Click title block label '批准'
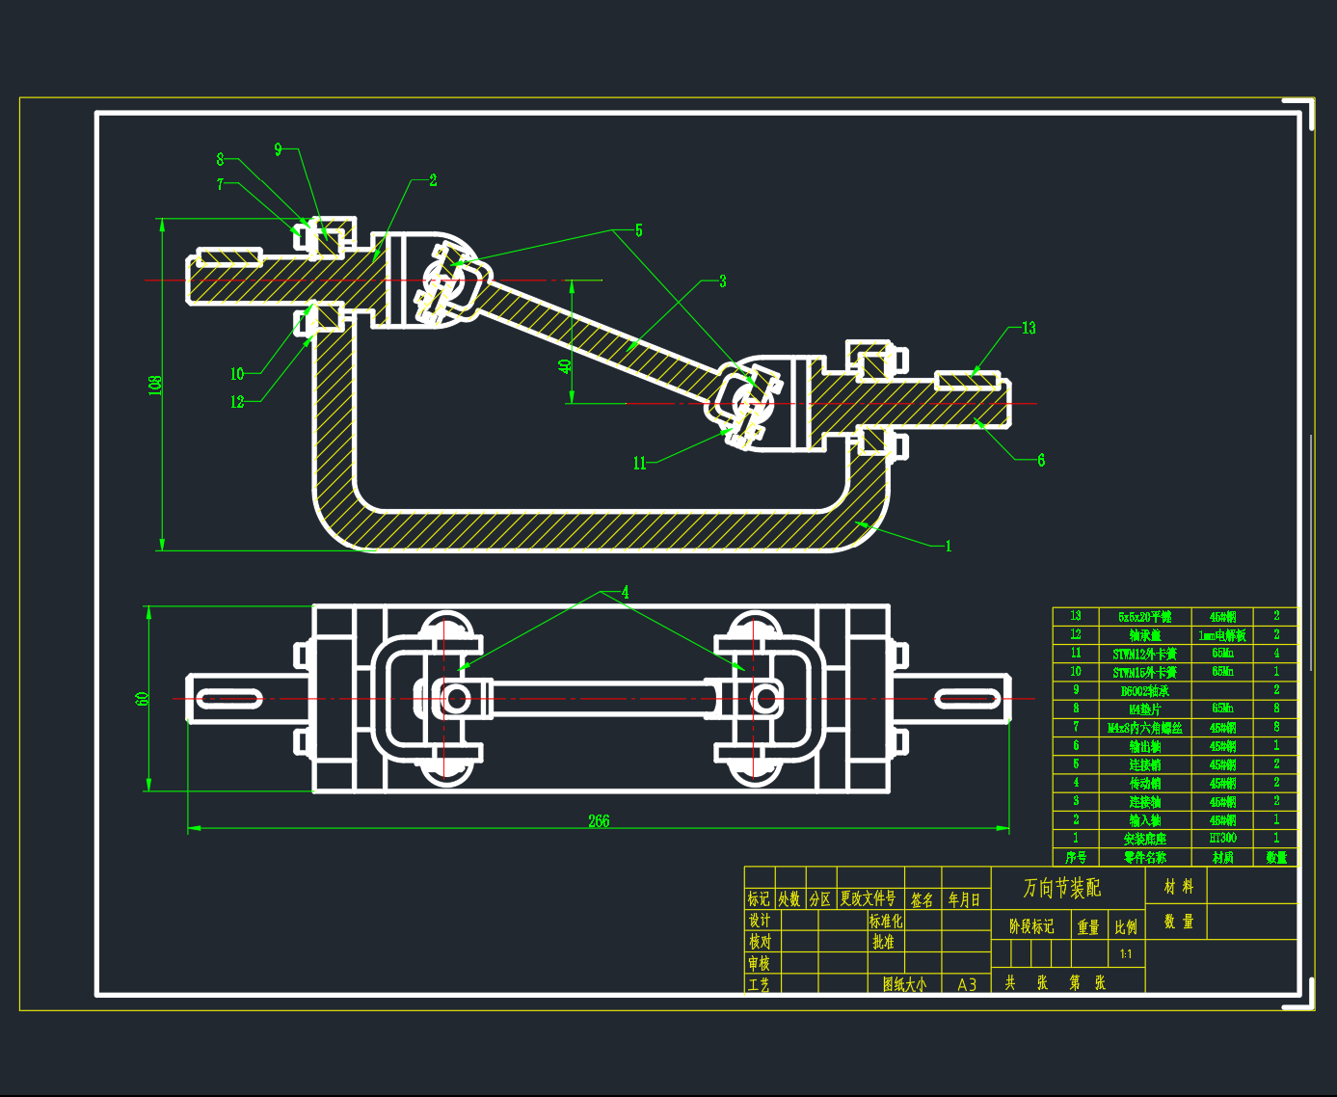Viewport: 1337px width, 1097px height. tap(884, 942)
